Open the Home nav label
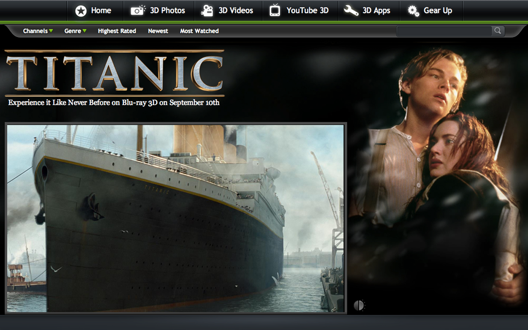528x330 pixels. coord(101,11)
